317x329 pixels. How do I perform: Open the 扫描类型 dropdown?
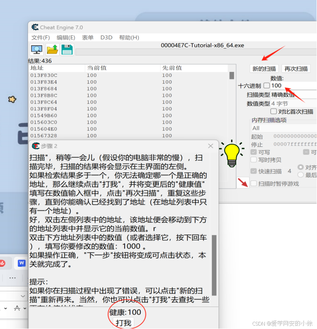294,95
